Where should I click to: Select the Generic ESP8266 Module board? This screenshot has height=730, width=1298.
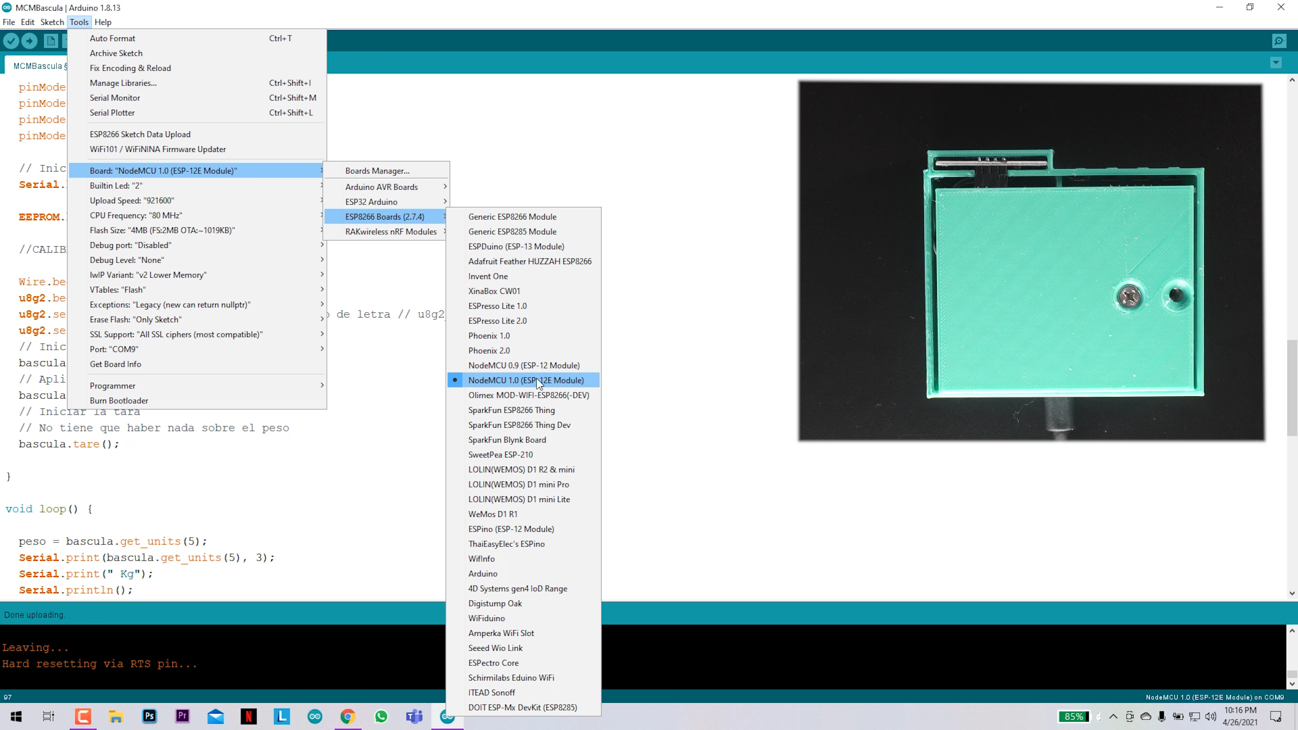tap(512, 216)
